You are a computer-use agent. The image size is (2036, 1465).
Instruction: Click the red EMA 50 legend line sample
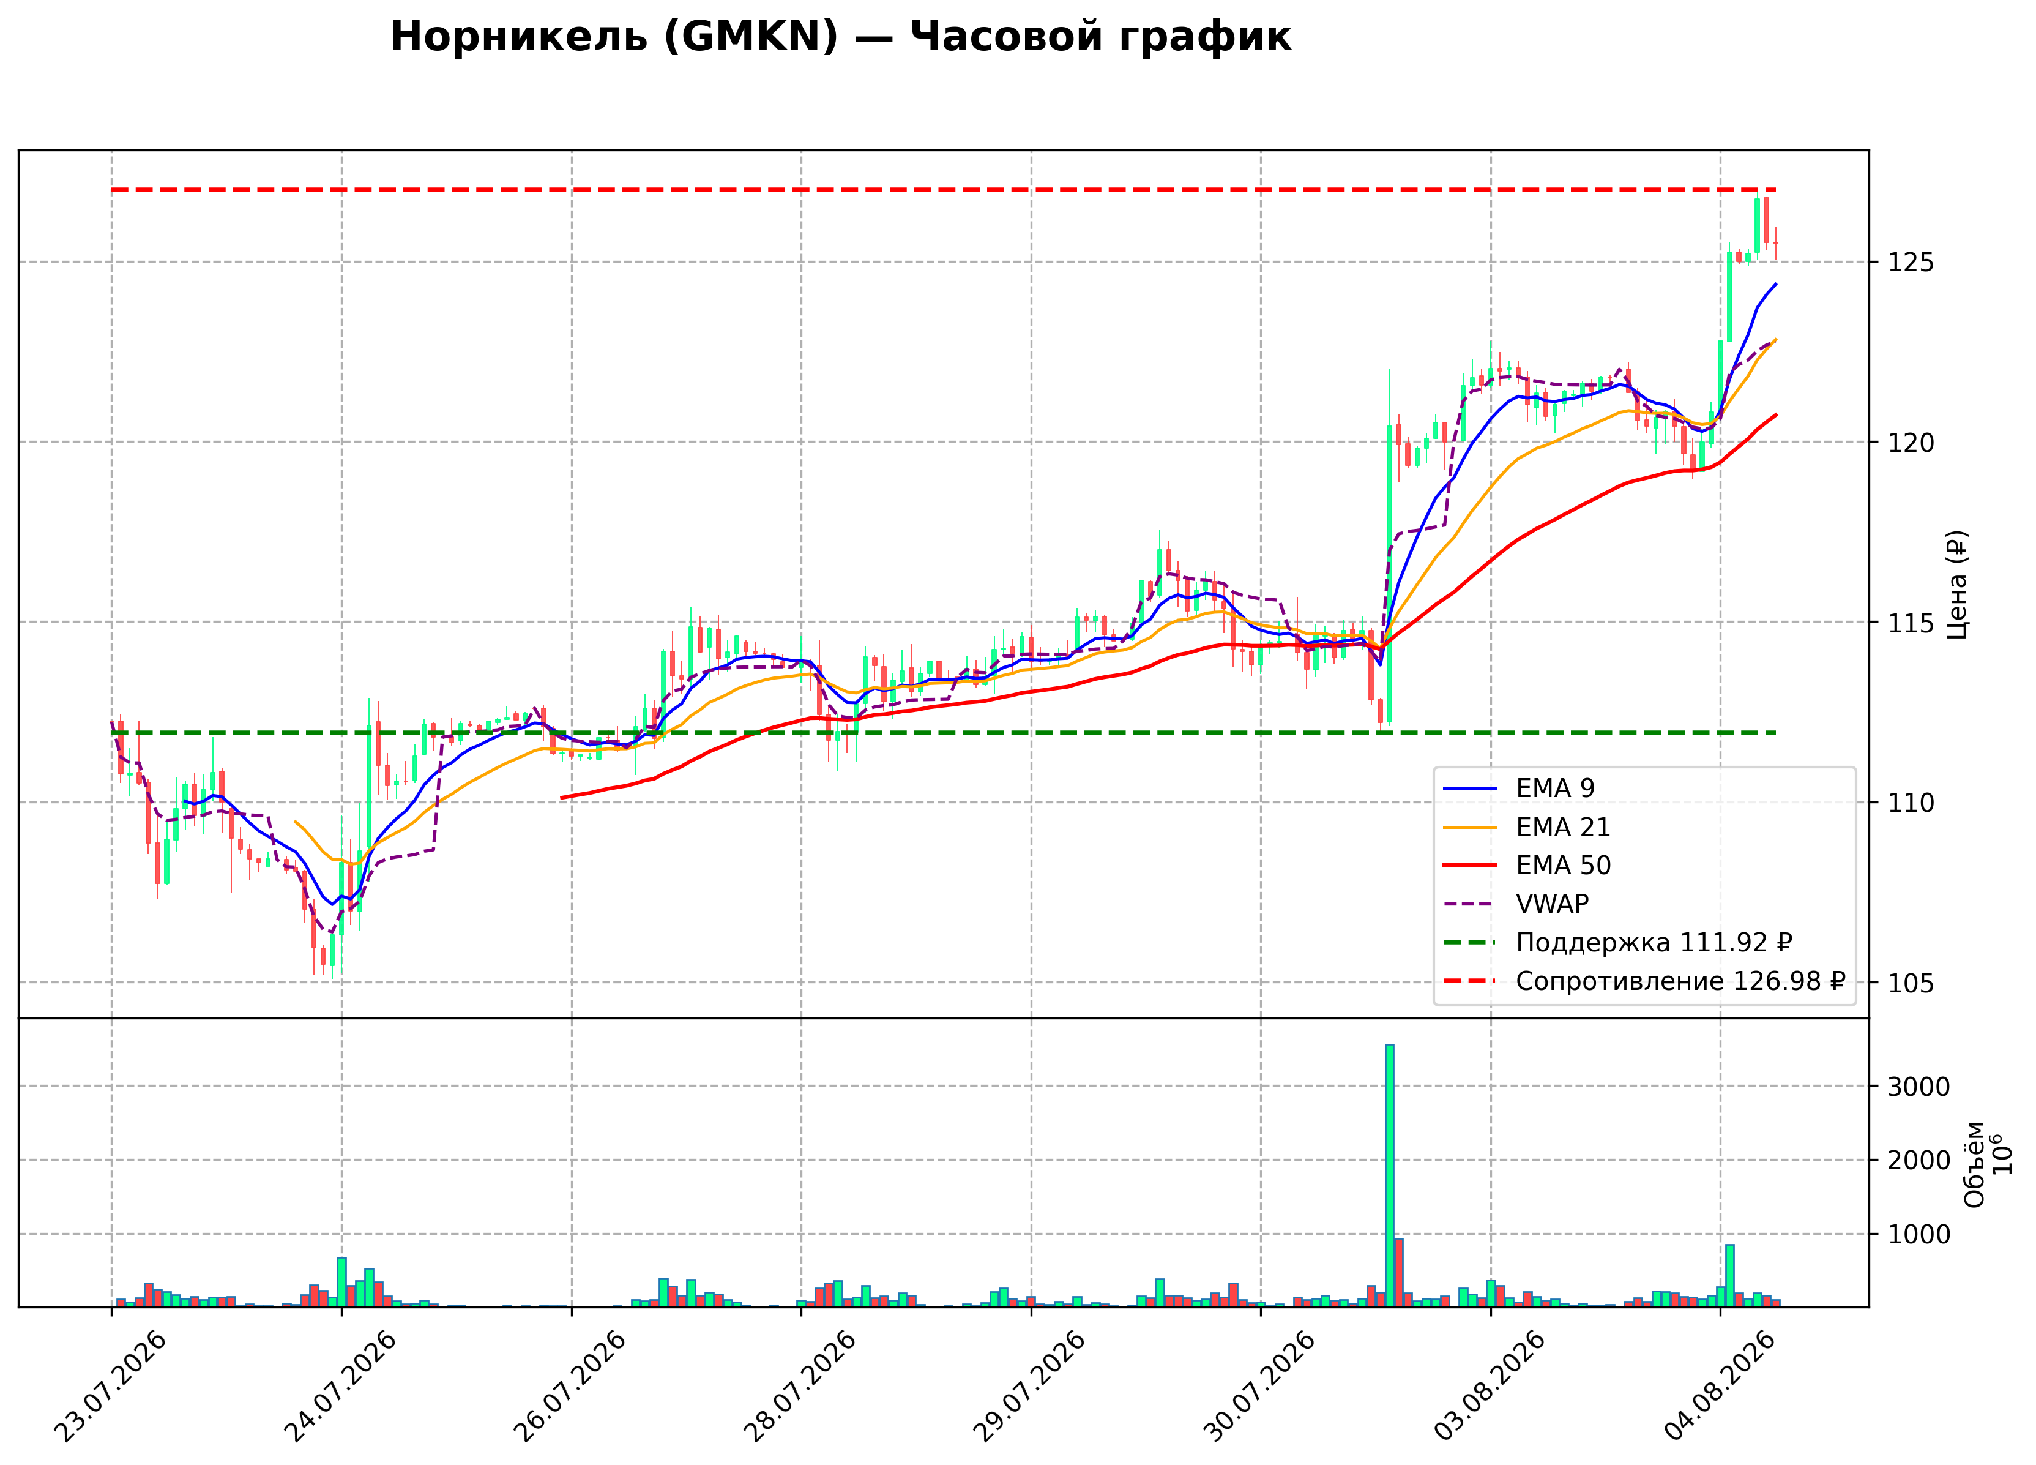[x=1469, y=865]
